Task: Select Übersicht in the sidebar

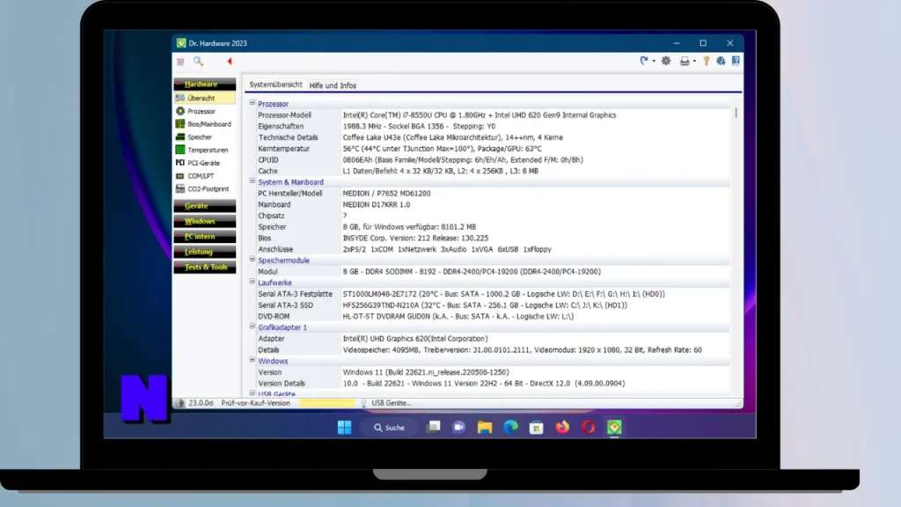Action: point(204,99)
